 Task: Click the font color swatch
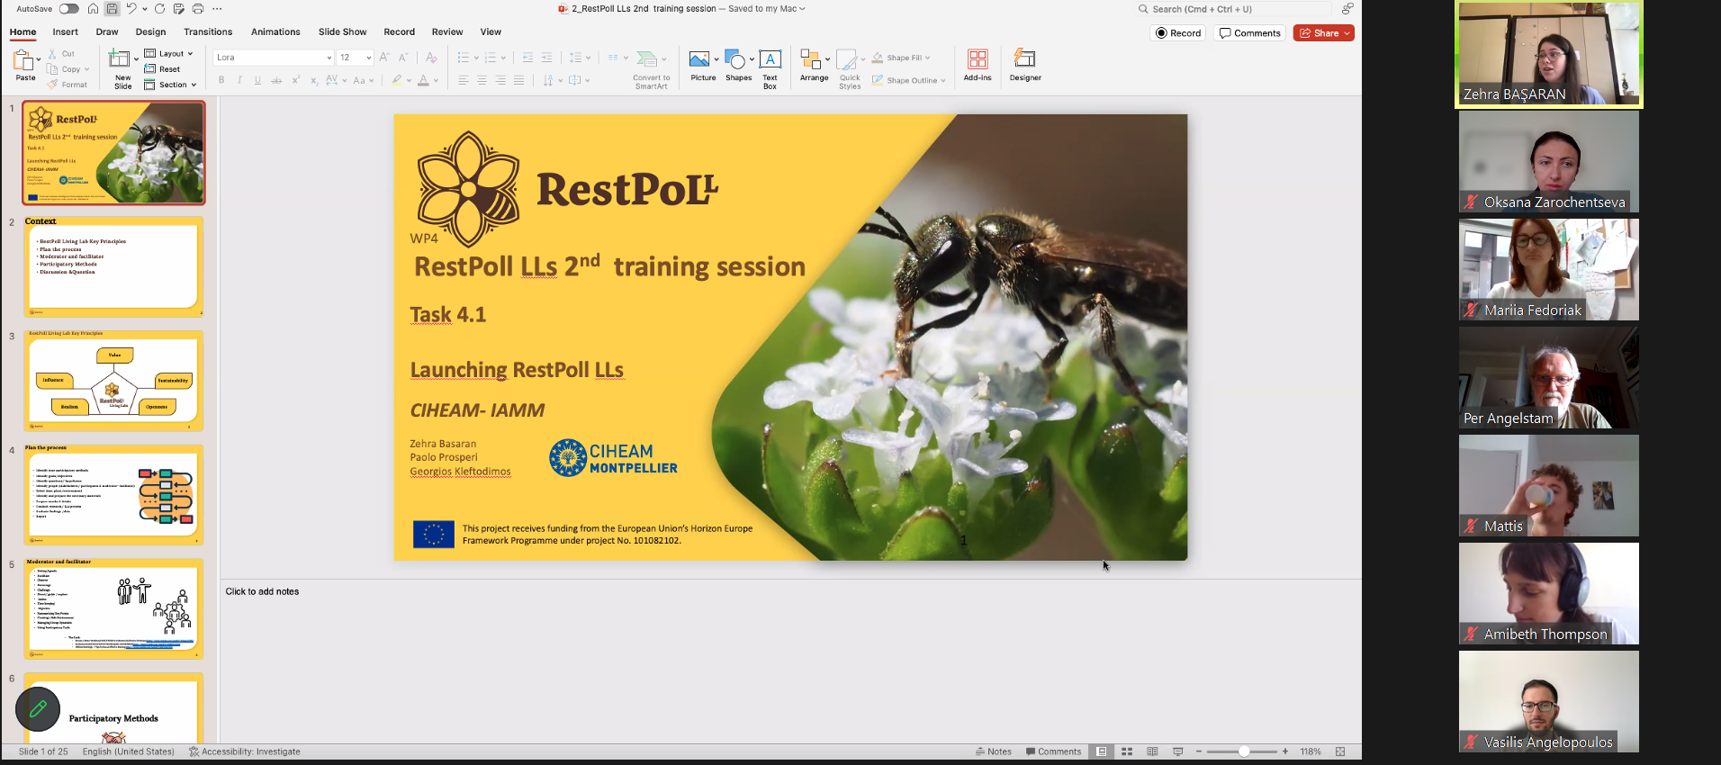(x=423, y=80)
